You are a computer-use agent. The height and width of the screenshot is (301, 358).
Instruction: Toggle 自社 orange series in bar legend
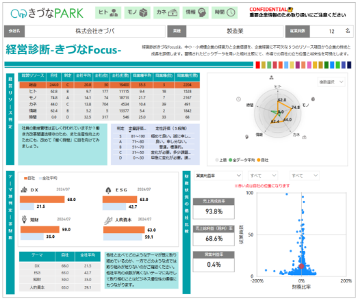29,179
